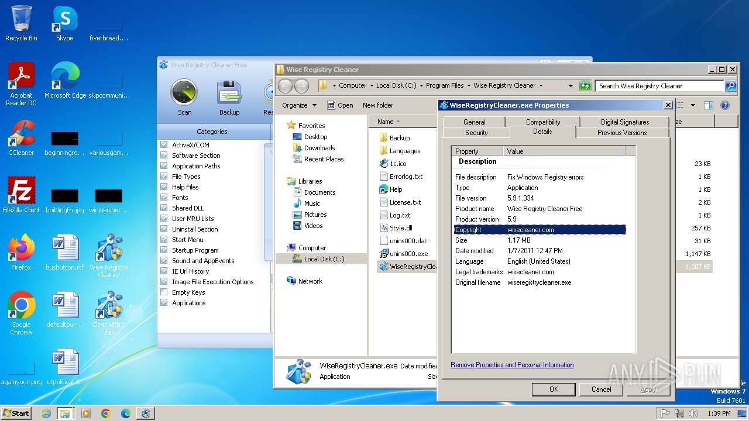Click Cancel in Properties dialog
This screenshot has height=421, width=749.
click(x=601, y=389)
